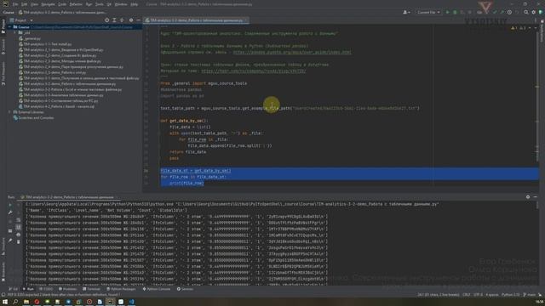Click the wrench settings icon in Run panel
This screenshot has height=306, width=545.
pyautogui.click(x=10, y=212)
